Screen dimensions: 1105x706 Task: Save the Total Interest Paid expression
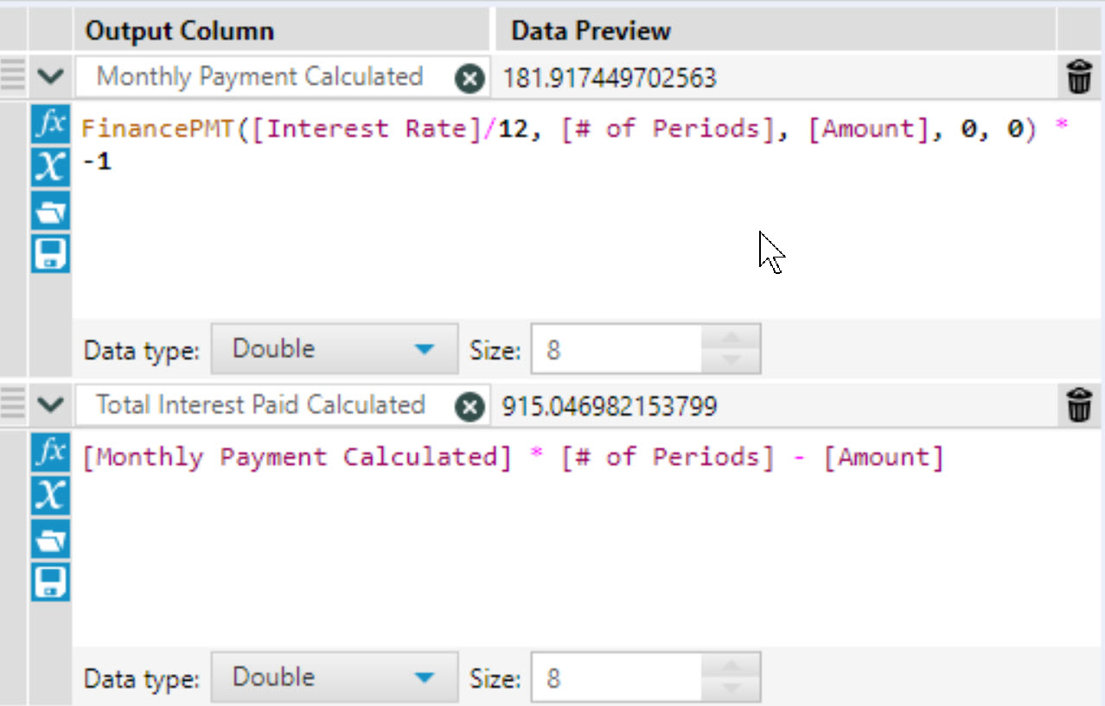(x=49, y=582)
